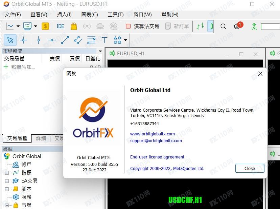Switch to the 詳細 tab
Screen dimensions: 280x209
(41, 138)
